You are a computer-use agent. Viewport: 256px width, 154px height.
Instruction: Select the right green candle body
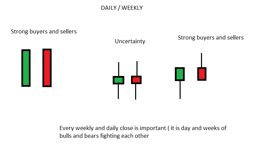180,74
